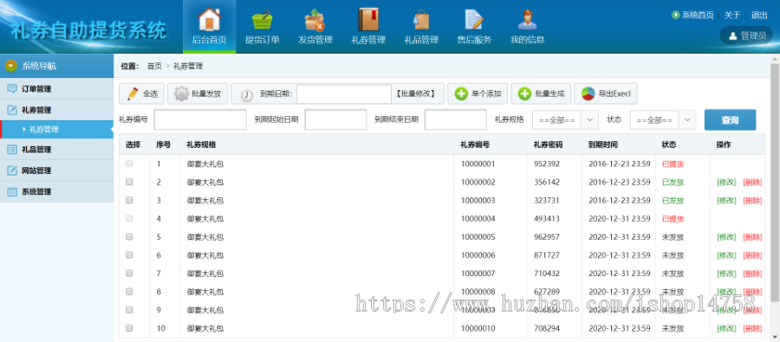
Task: Check the checkbox for row 7
Action: coord(129,273)
